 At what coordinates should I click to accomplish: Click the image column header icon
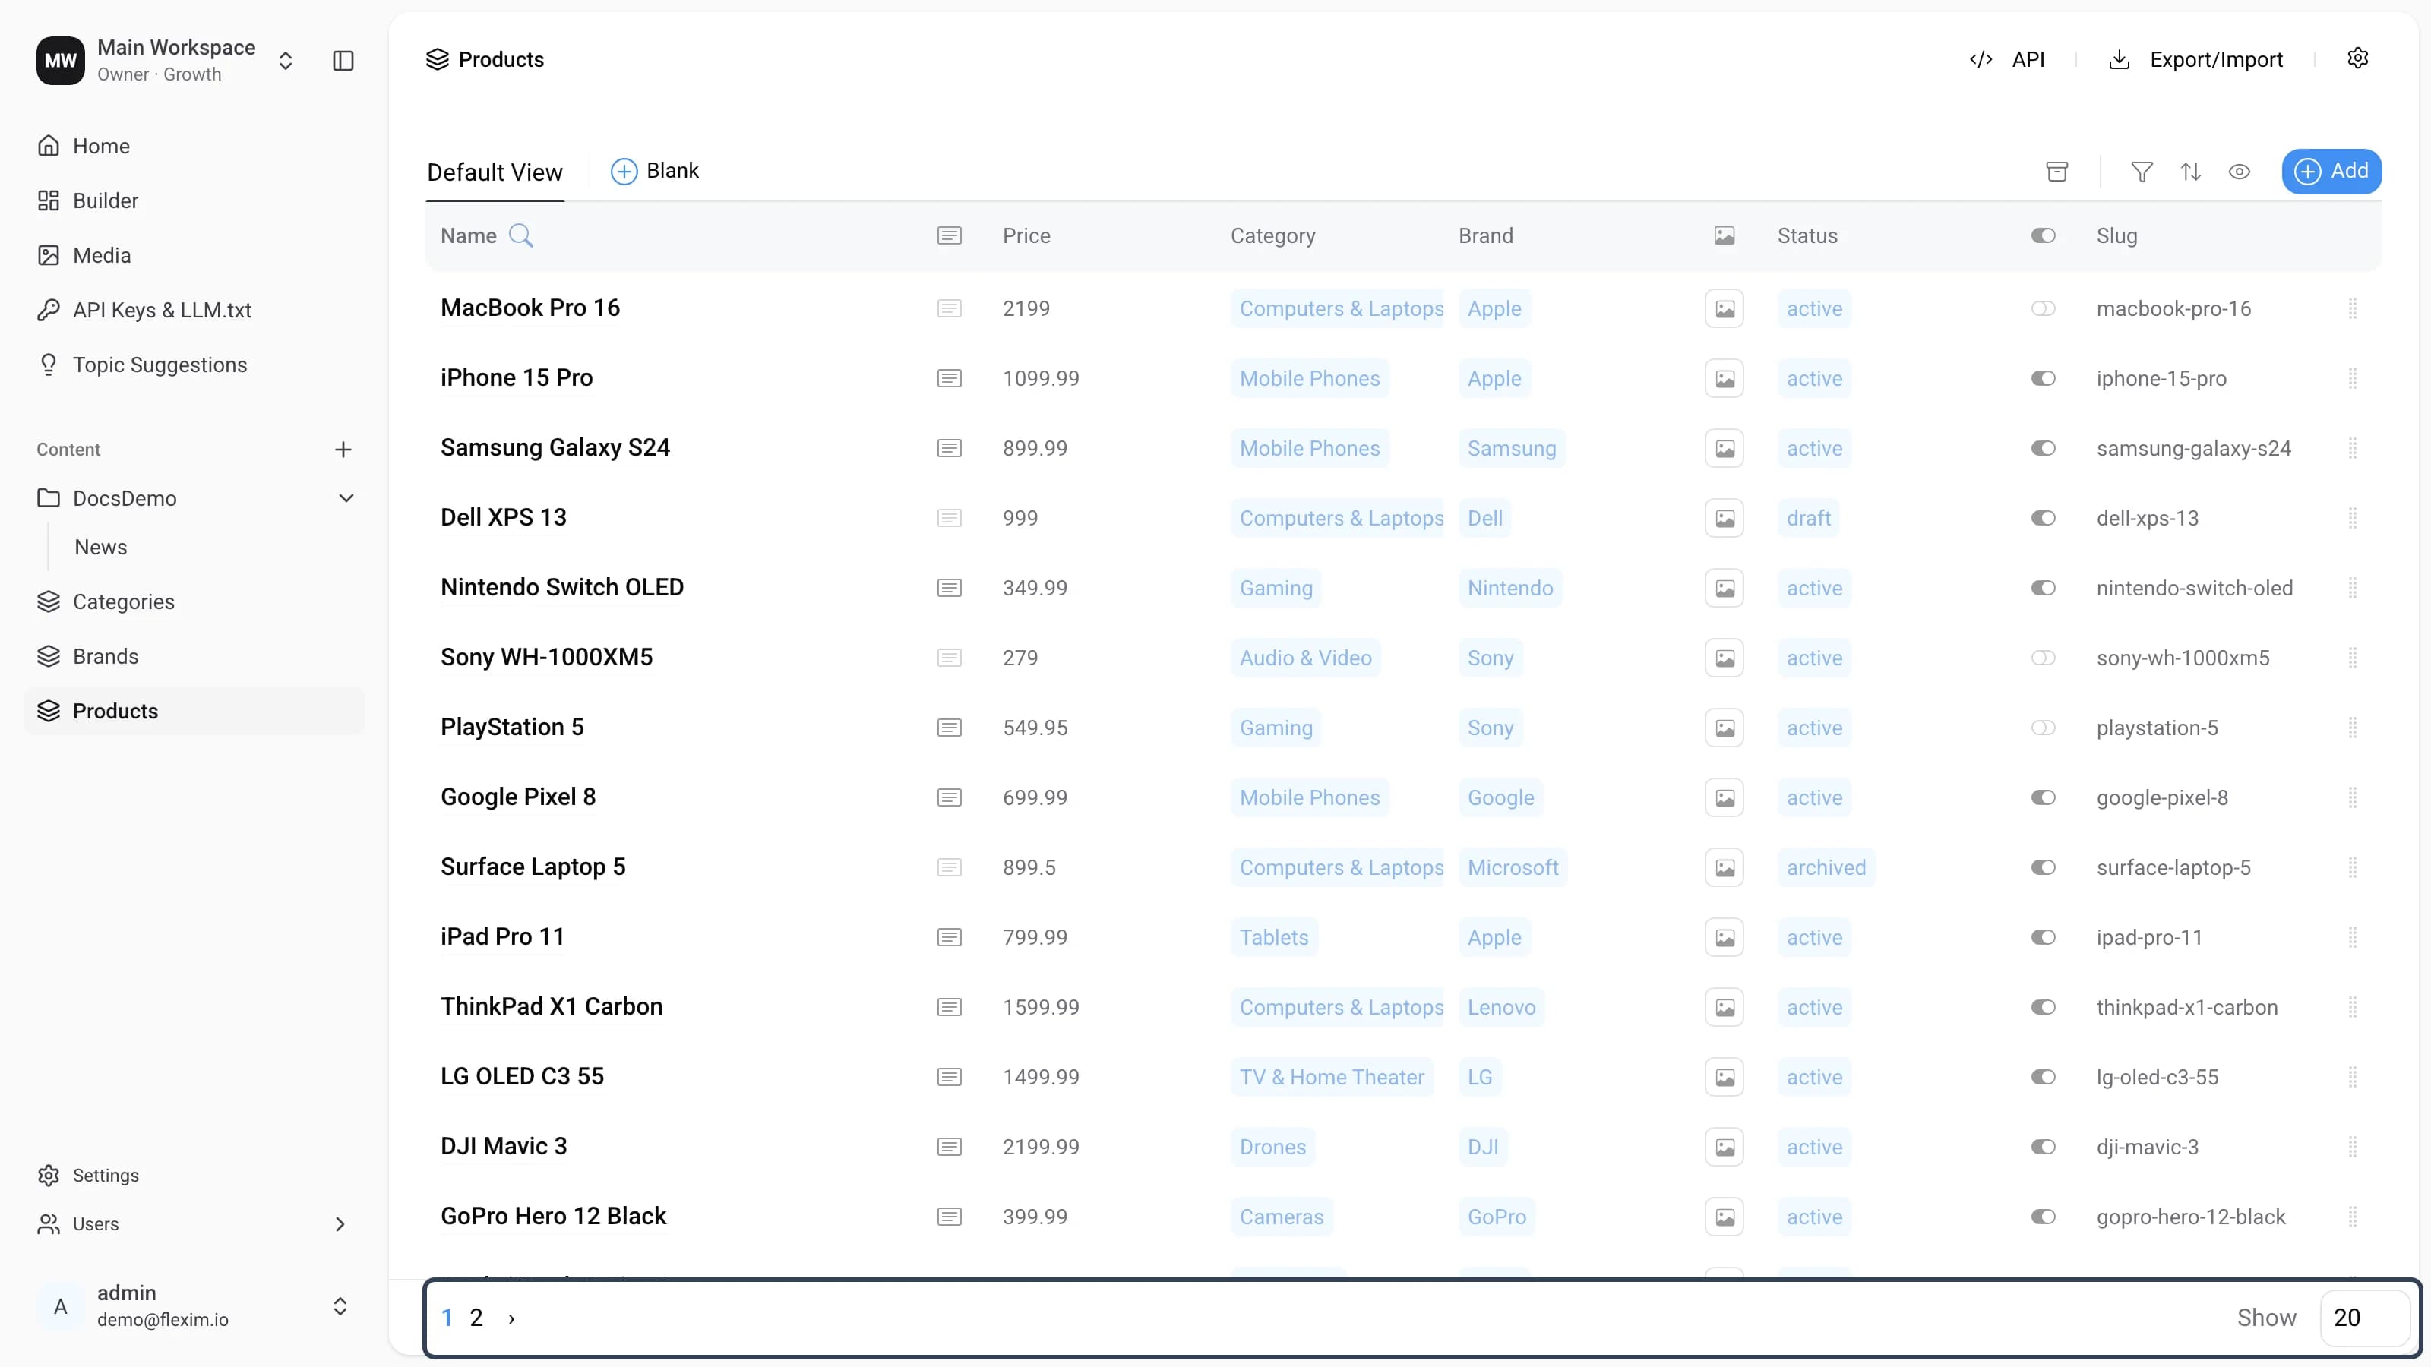coord(1724,235)
